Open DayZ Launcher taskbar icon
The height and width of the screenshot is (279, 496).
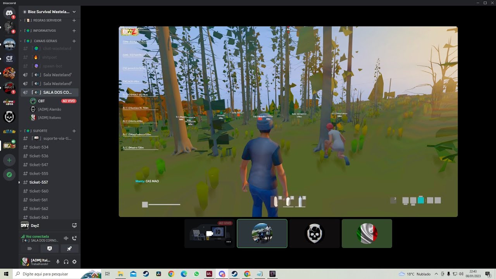[209, 274]
